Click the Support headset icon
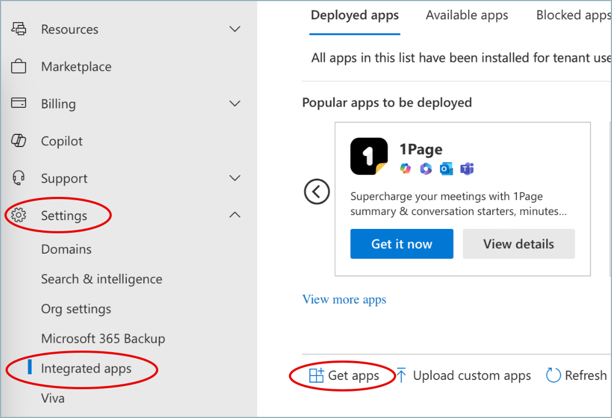This screenshot has width=612, height=418. coord(19,178)
